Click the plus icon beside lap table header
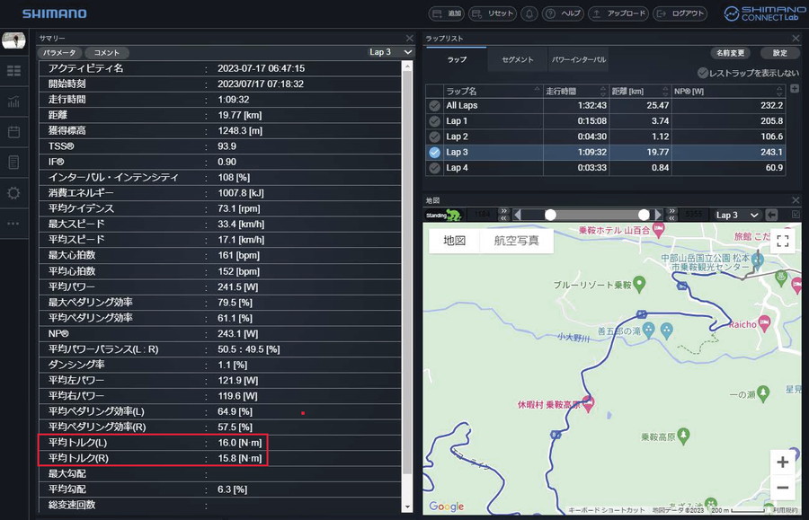Screen dimensions: 809x520 click(x=794, y=88)
